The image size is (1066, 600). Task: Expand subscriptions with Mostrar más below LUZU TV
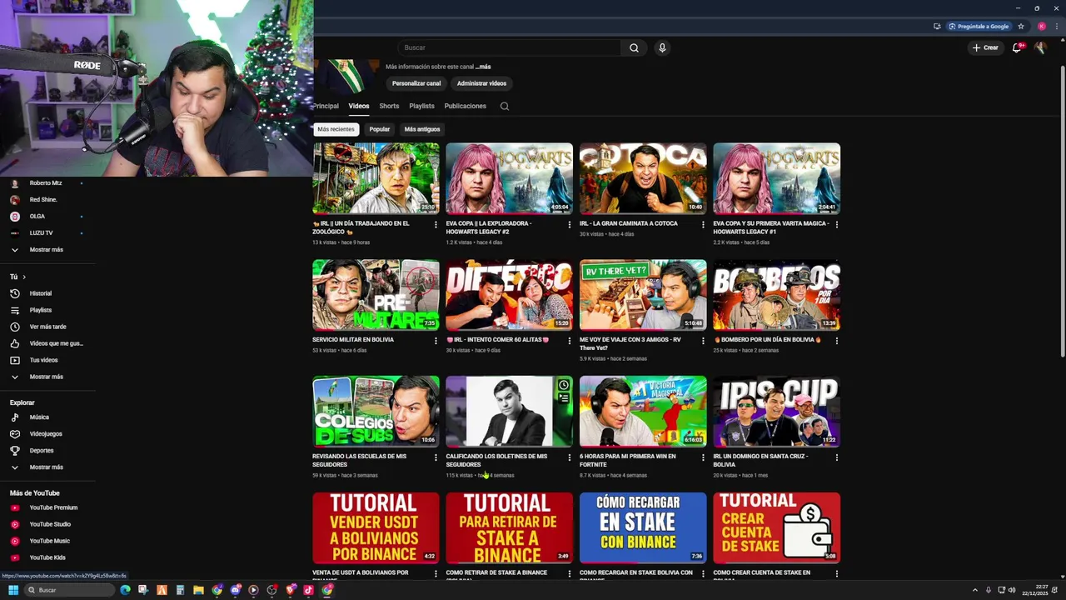point(47,250)
